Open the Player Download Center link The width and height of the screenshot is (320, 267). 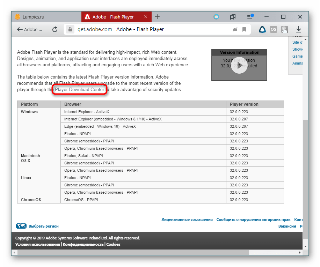pos(80,89)
